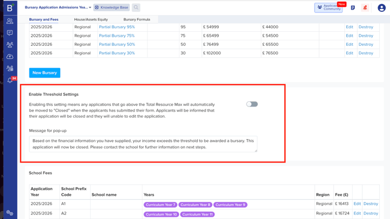Open the Partial Bursary 30% link

coord(117,53)
